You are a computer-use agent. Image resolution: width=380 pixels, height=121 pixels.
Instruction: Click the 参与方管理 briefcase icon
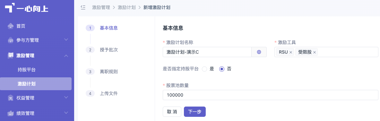click(10, 40)
